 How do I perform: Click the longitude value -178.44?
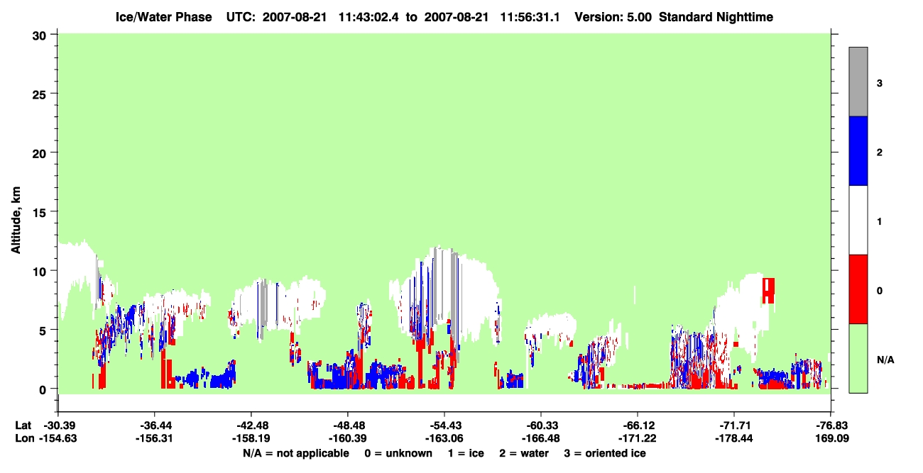tap(733, 439)
